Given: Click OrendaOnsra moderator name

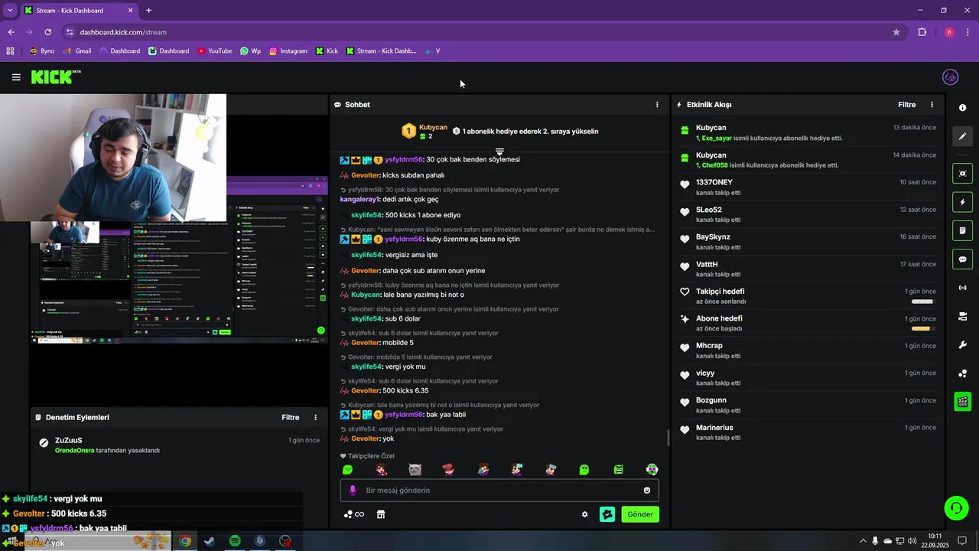Looking at the screenshot, I should click(74, 451).
